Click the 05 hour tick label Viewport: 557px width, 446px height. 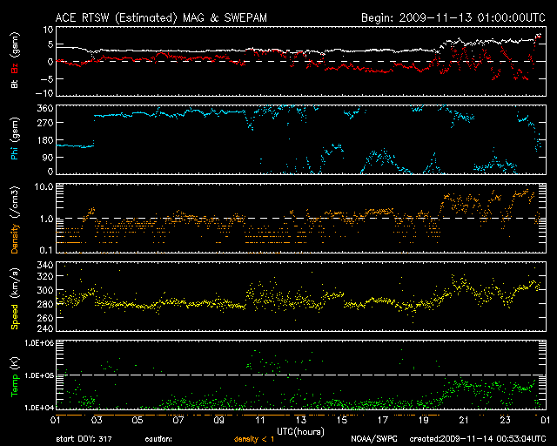point(137,421)
